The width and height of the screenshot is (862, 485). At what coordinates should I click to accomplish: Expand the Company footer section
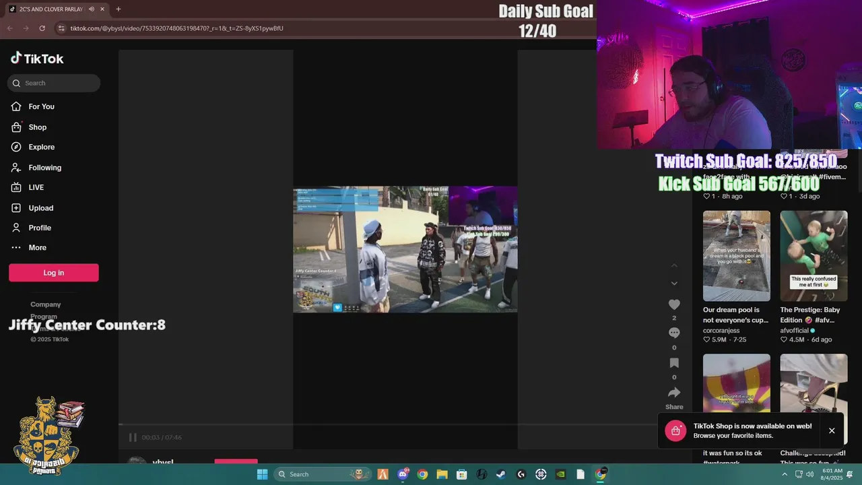[x=45, y=304]
